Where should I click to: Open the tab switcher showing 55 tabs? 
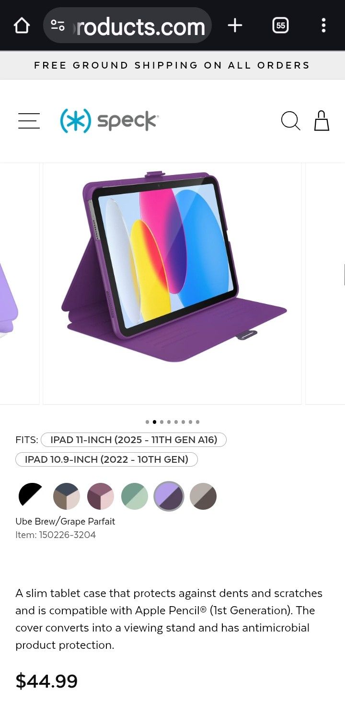[x=281, y=25]
